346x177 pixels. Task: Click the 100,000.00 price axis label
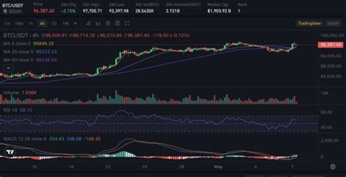tap(332, 36)
